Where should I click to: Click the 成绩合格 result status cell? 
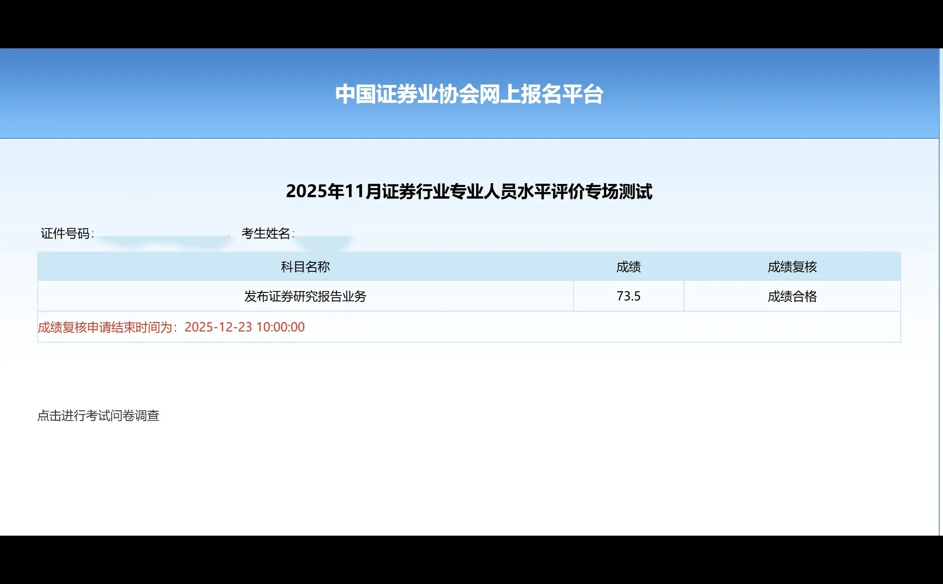point(792,296)
